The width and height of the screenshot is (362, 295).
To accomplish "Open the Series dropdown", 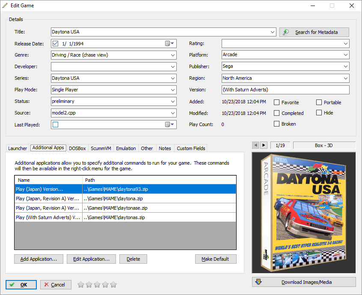I will click(173, 78).
